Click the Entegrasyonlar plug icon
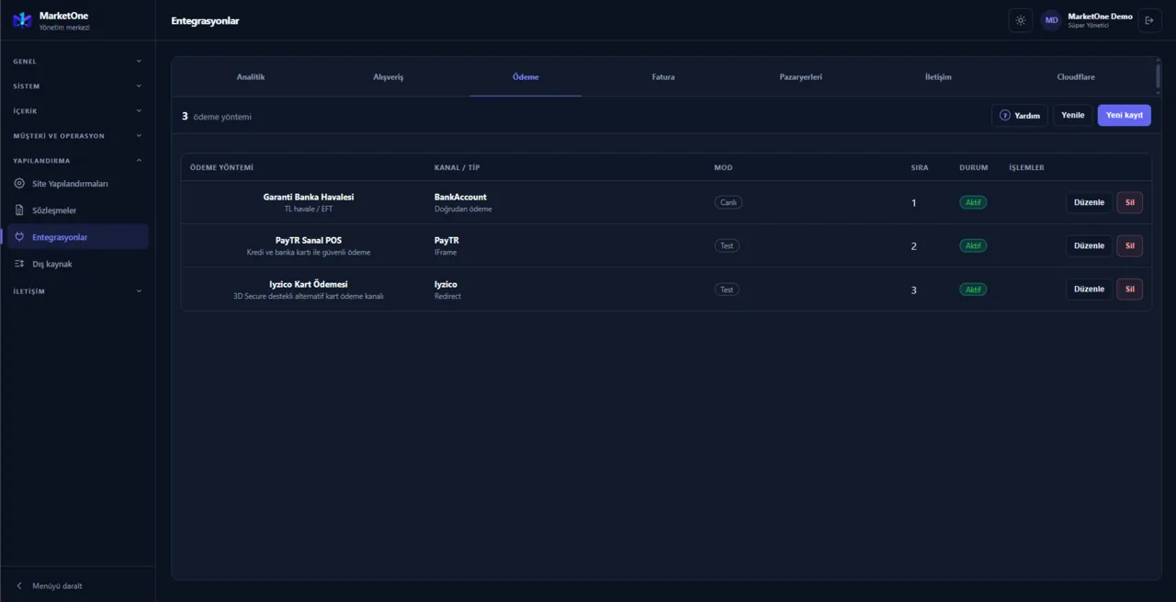This screenshot has height=602, width=1176. [20, 237]
